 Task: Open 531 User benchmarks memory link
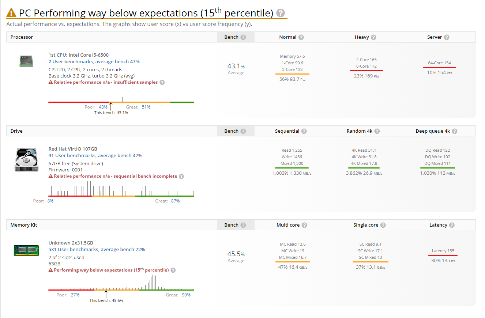97,249
